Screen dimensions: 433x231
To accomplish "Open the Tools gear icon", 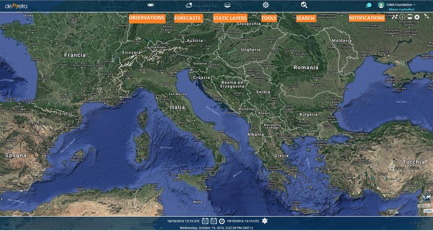I will 266,5.
